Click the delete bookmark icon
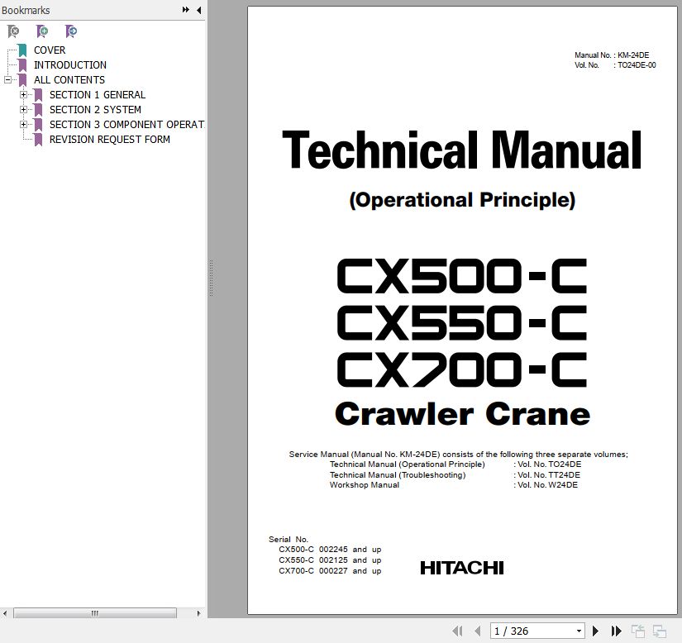682x643 pixels. coord(13,31)
